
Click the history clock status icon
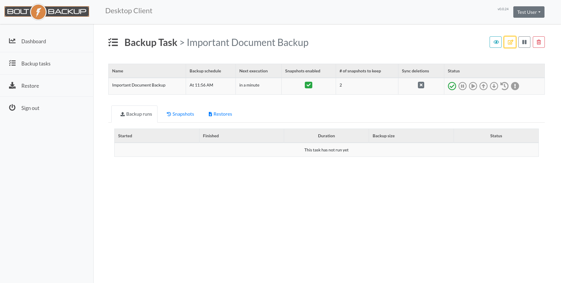(x=504, y=86)
